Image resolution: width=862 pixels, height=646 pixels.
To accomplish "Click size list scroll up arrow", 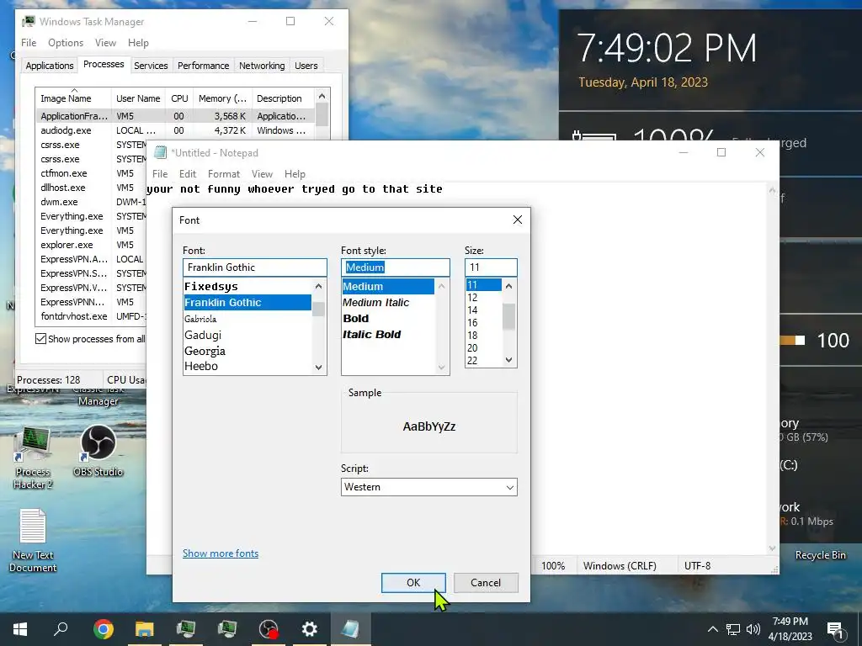I will 509,286.
